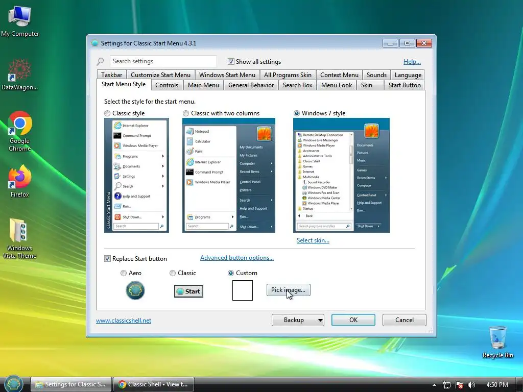Click the Cancel button
The height and width of the screenshot is (392, 523).
405,320
